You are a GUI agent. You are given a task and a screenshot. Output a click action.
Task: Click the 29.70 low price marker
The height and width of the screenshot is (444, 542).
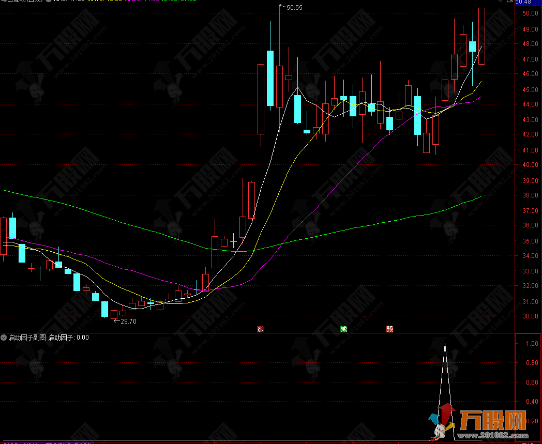tap(127, 321)
